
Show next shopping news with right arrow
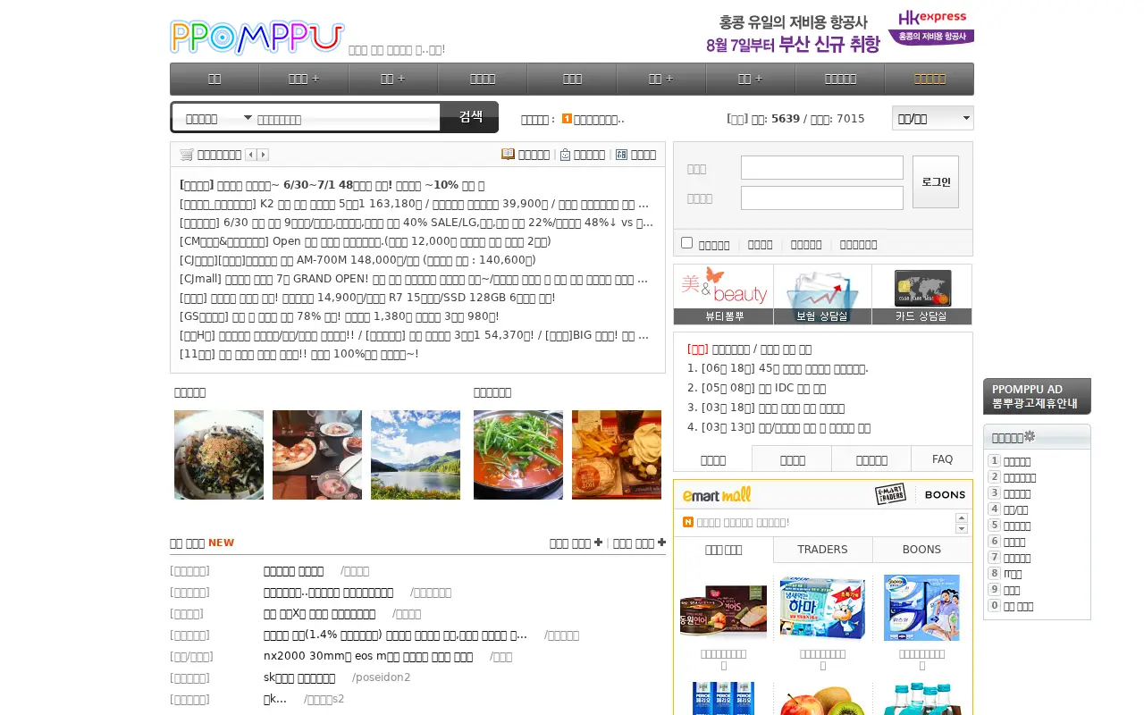point(263,155)
